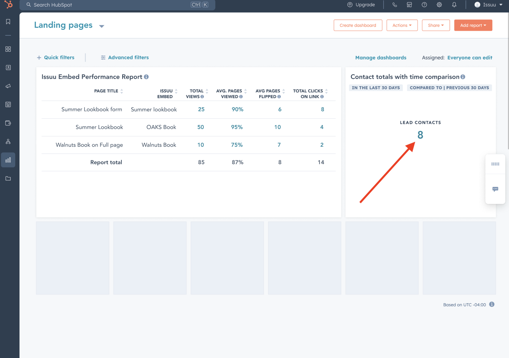Open the Bookmarks icon in sidebar
The image size is (509, 358).
(x=8, y=22)
